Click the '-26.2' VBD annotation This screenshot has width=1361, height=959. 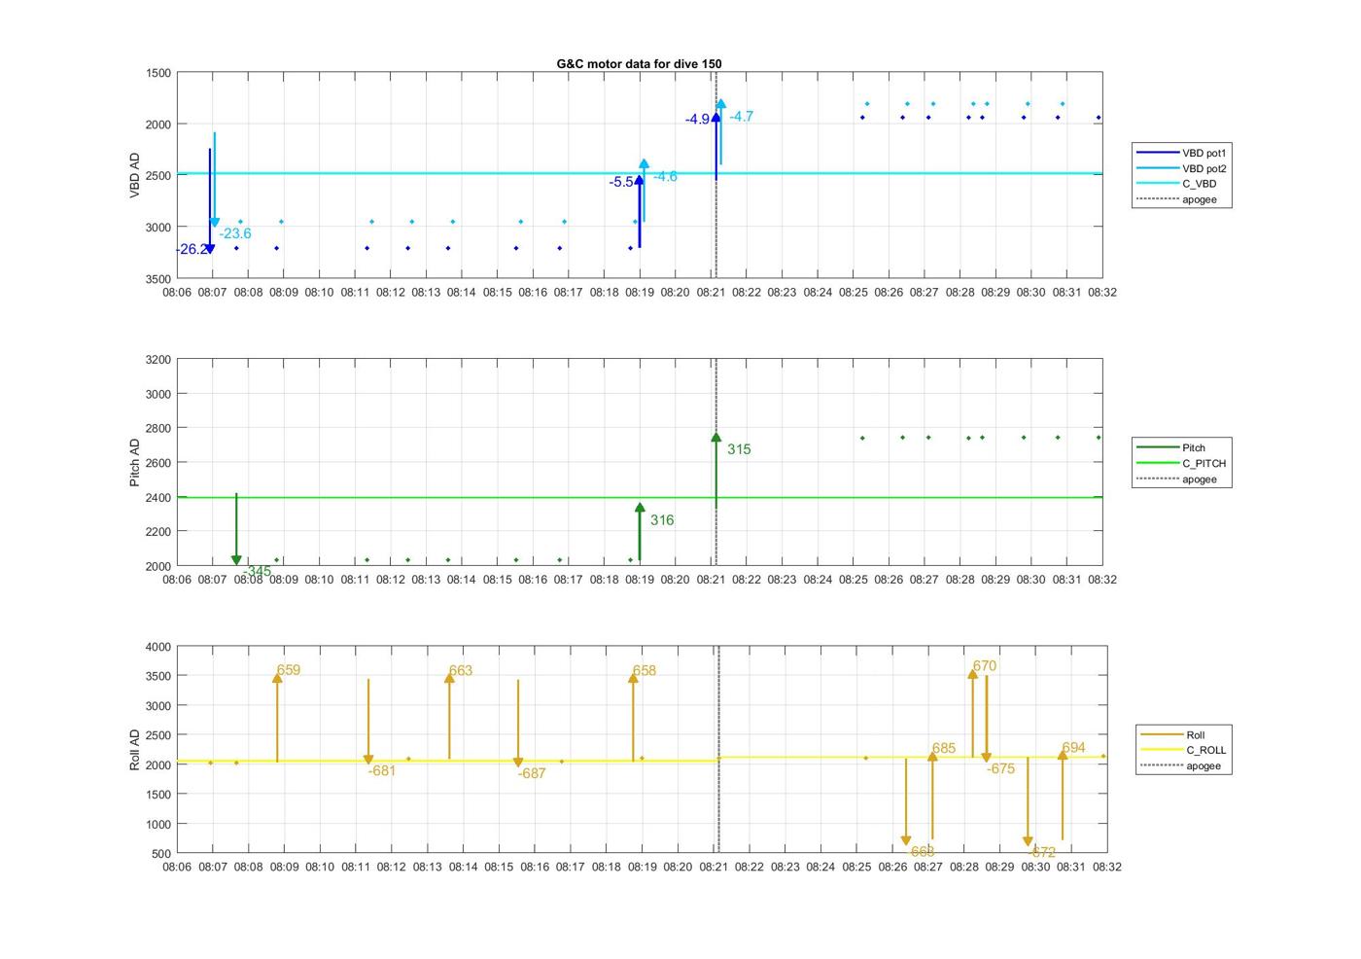tap(192, 250)
